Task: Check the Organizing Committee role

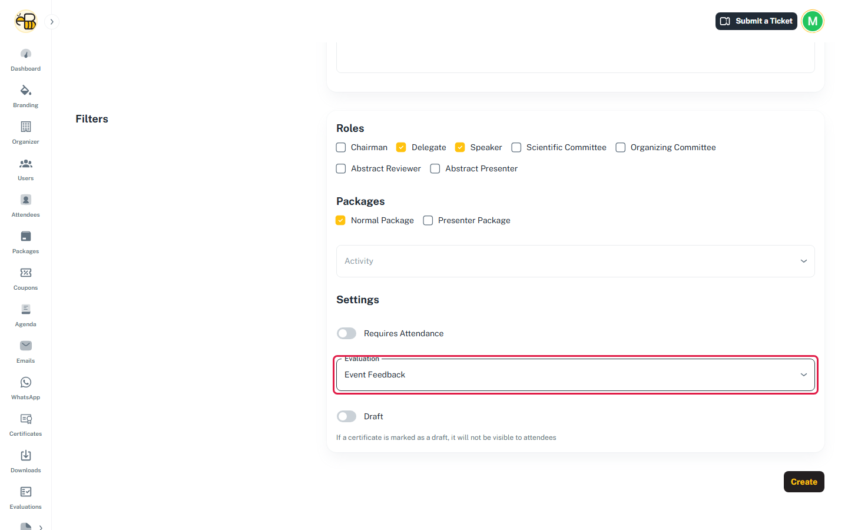Action: pyautogui.click(x=621, y=147)
